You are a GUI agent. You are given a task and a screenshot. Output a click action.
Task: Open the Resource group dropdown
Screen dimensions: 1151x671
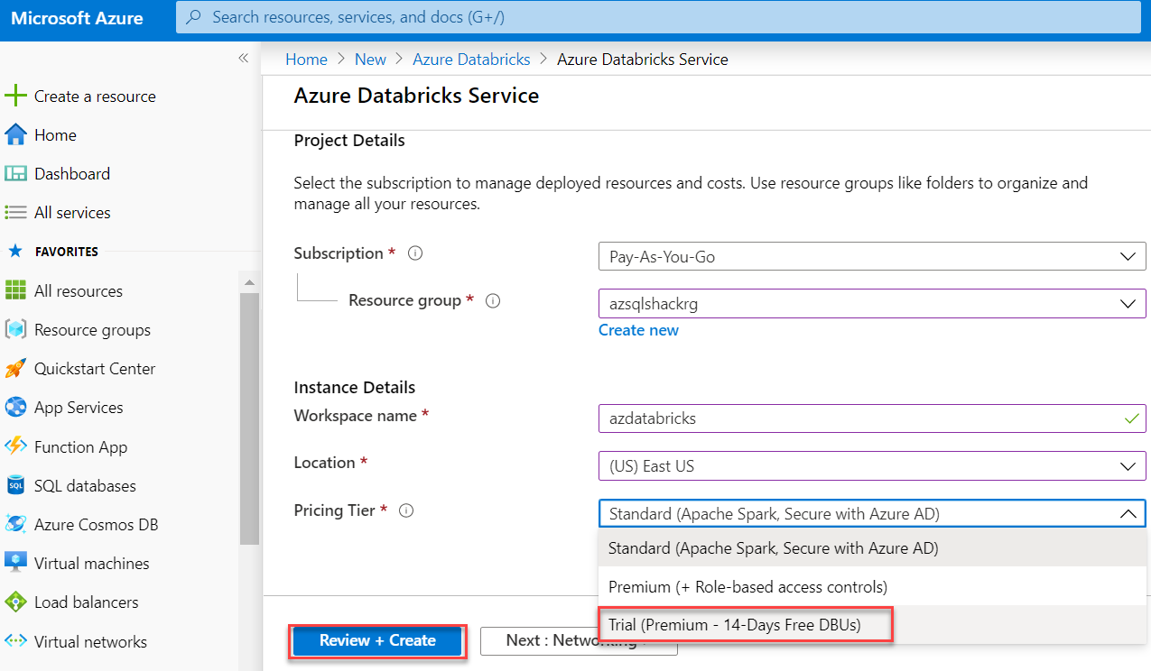[x=871, y=304]
